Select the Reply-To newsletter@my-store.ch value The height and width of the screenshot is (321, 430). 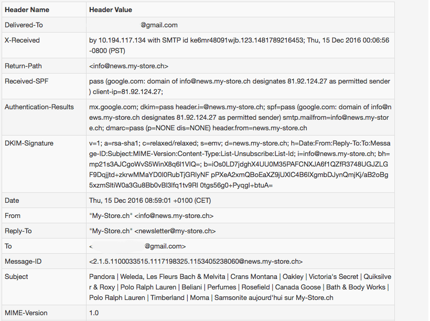152,231
